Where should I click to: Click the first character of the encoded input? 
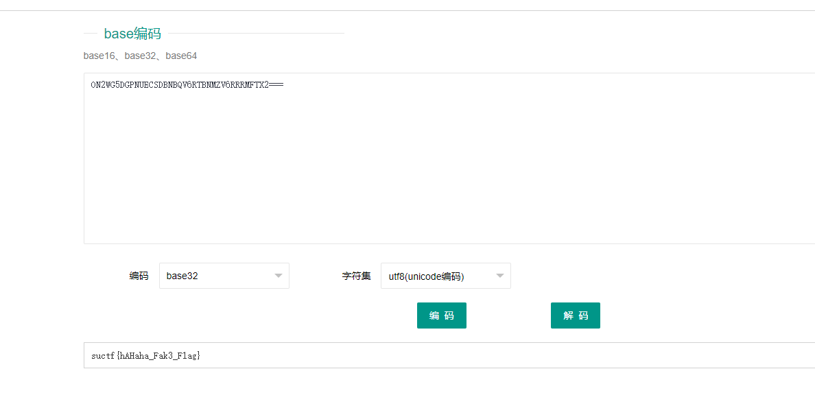(93, 85)
